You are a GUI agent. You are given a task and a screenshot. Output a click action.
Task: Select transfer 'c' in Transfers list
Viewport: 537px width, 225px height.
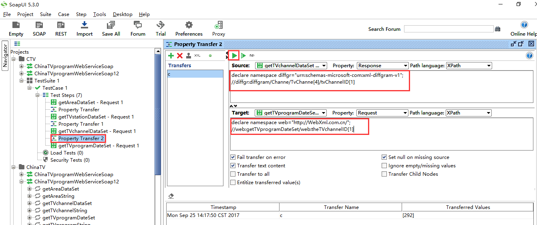pyautogui.click(x=195, y=74)
